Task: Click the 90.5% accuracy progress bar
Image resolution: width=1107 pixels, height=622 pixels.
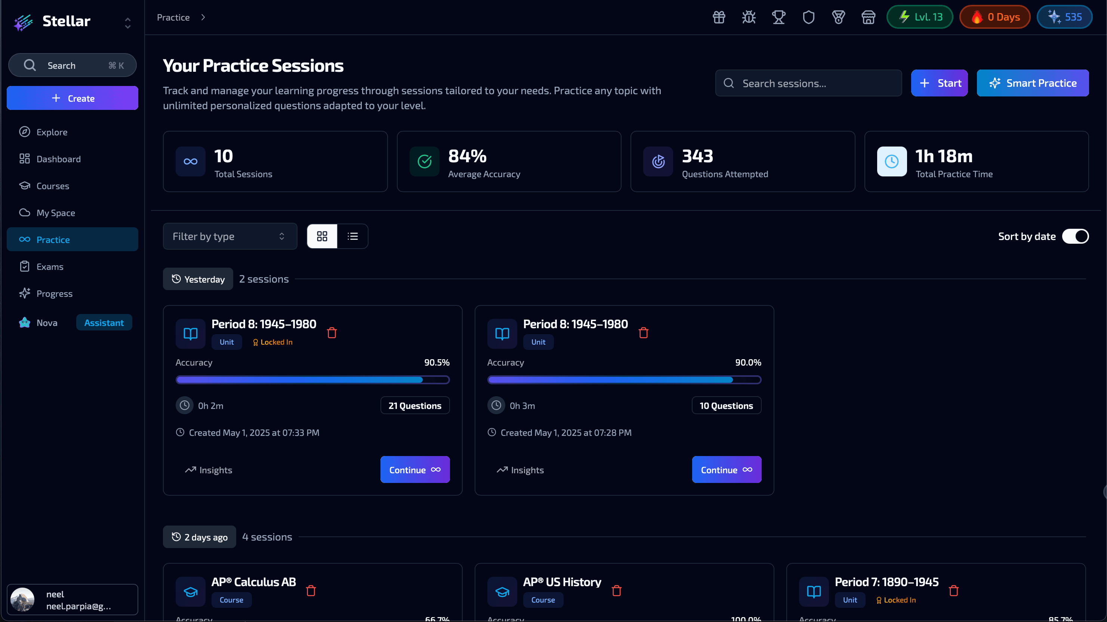Action: [x=312, y=379]
